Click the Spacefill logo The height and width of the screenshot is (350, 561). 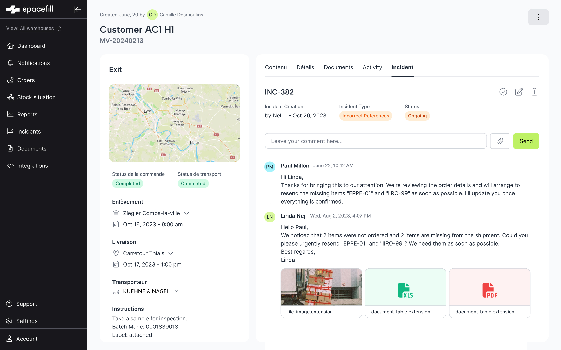pos(30,9)
